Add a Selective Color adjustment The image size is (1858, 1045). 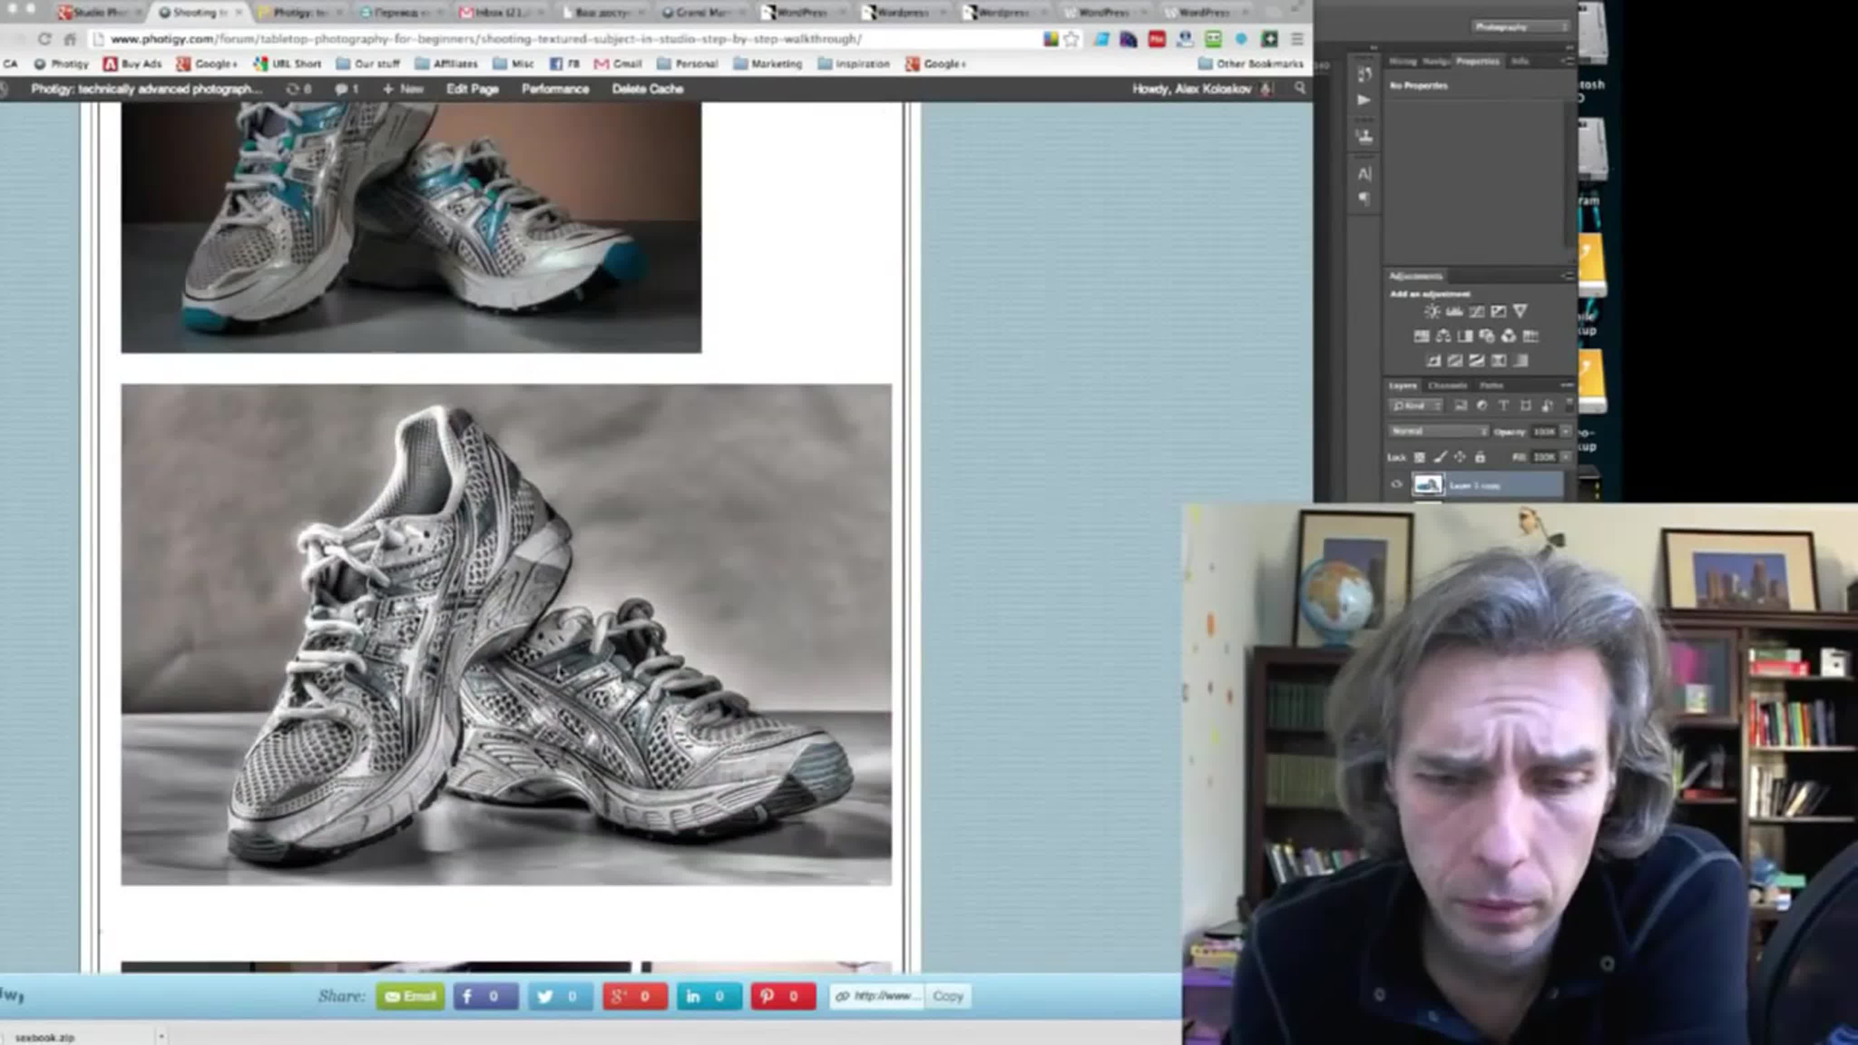(1498, 361)
